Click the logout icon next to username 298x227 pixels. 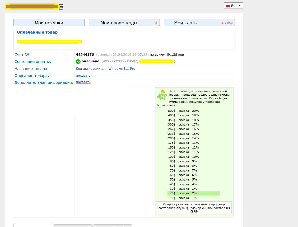[61, 7]
